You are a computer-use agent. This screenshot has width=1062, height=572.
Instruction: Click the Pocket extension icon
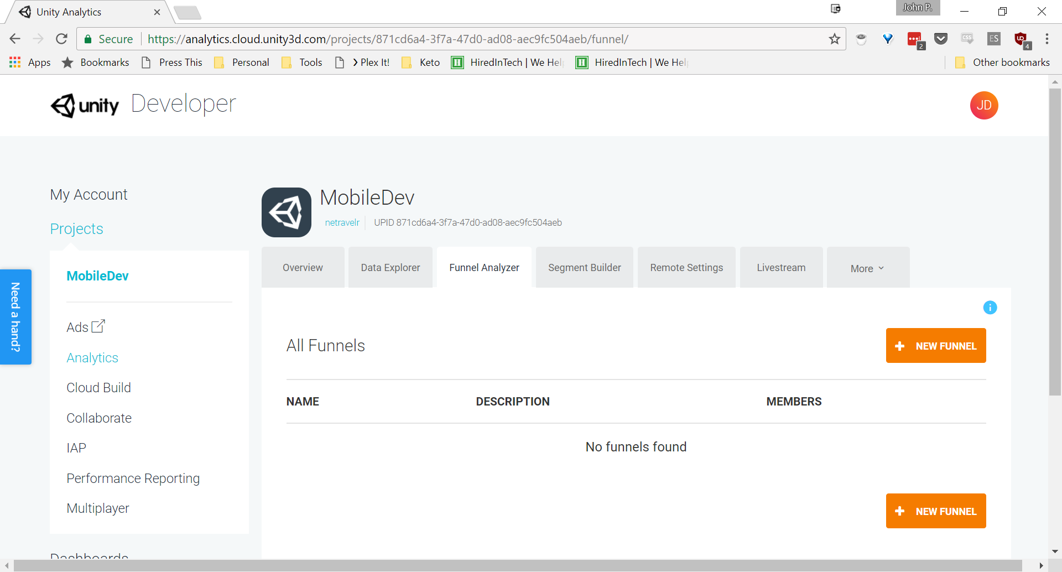coord(941,39)
